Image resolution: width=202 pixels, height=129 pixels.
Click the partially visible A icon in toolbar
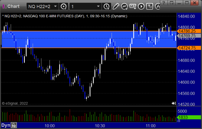point(157,6)
